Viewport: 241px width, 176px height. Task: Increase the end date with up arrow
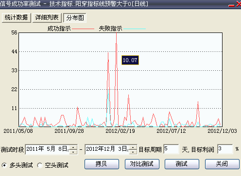[133, 147]
